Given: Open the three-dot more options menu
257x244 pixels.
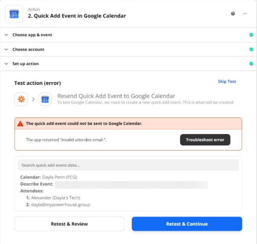Looking at the screenshot, I should tap(245, 14).
